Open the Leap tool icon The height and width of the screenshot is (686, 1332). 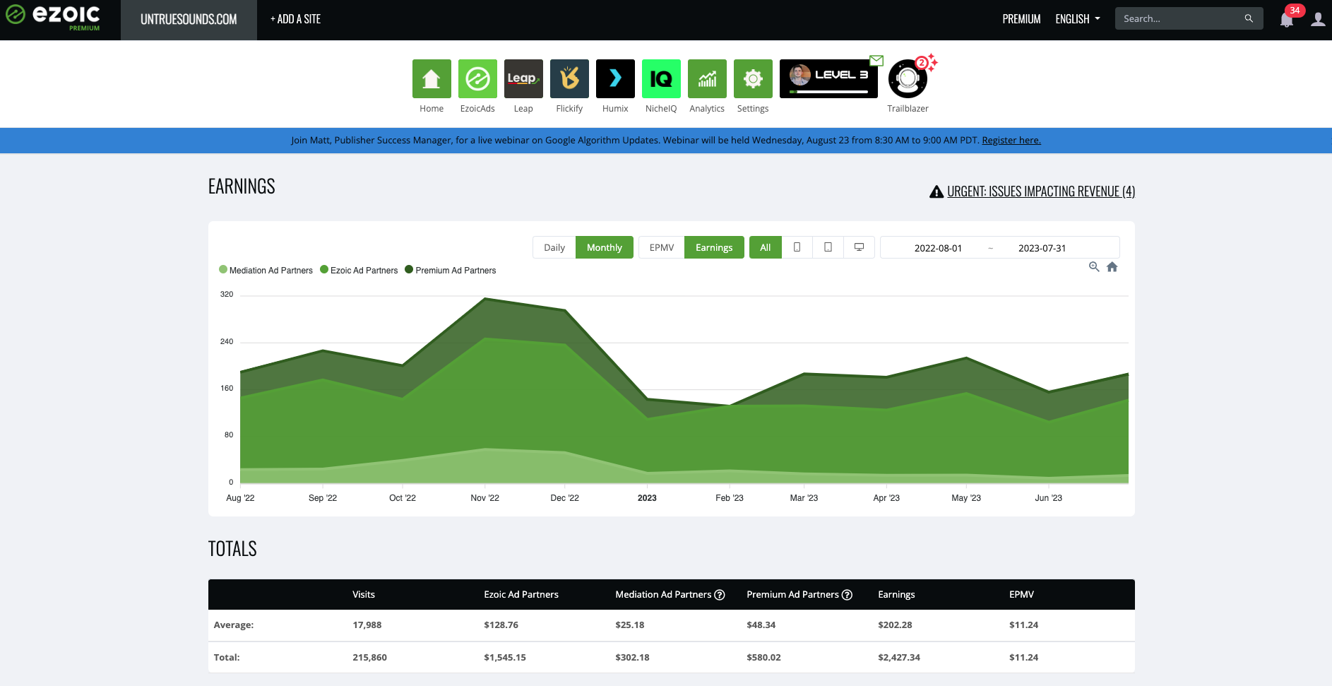pos(523,78)
